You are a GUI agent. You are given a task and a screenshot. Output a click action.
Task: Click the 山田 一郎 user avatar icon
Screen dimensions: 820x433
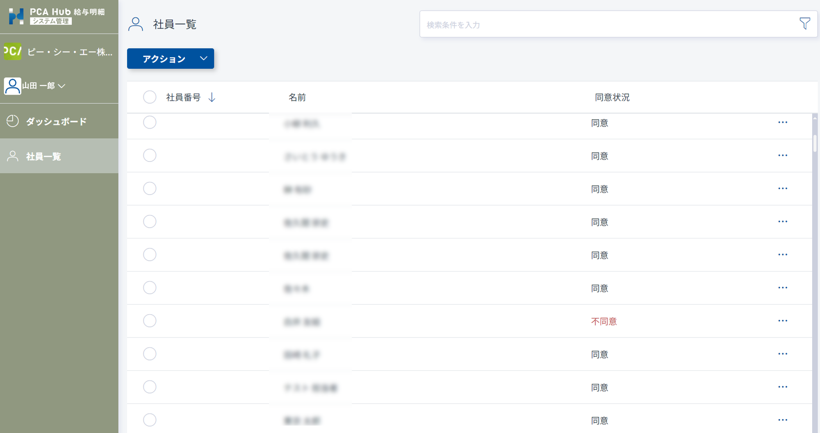[12, 86]
